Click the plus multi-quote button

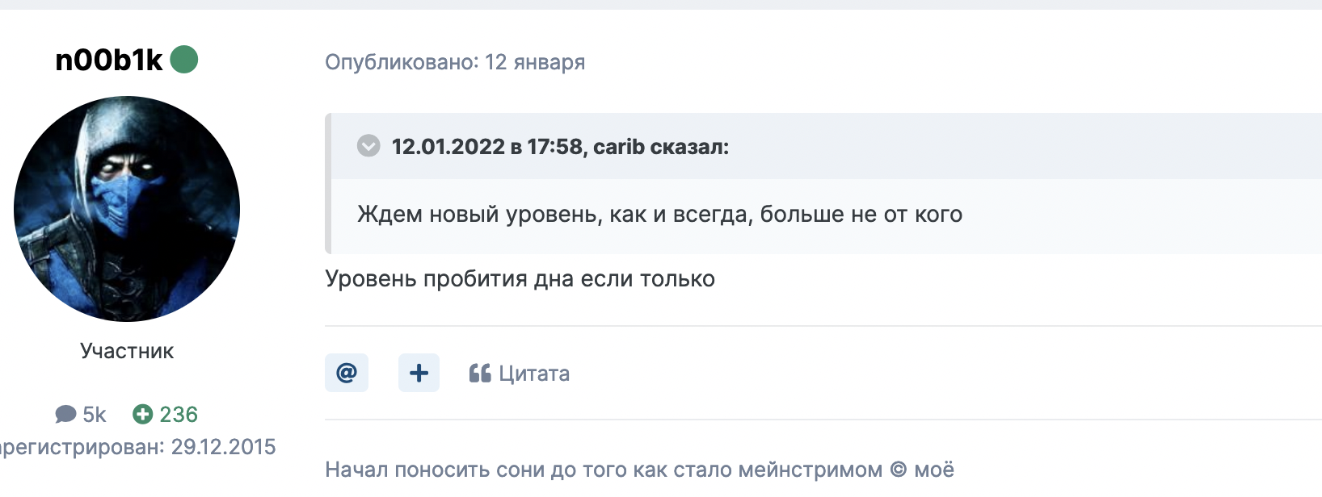(x=419, y=373)
